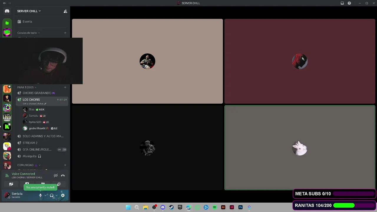Screen dimensions: 377x212
Task: Switch to OBS Studio in taskbar
Action: click(154, 207)
